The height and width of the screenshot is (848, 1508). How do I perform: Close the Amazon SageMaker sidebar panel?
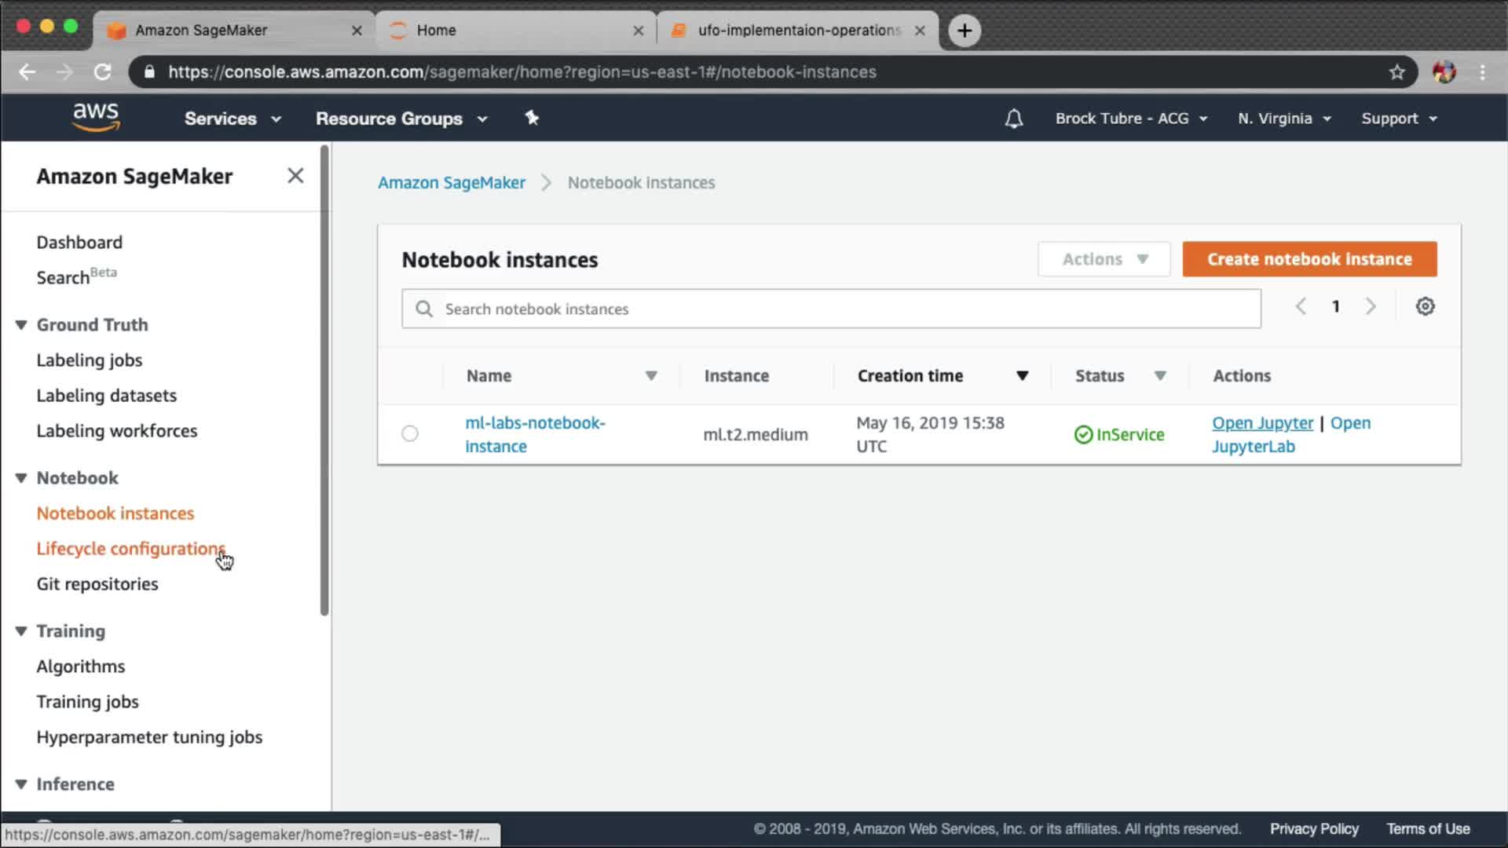coord(295,176)
